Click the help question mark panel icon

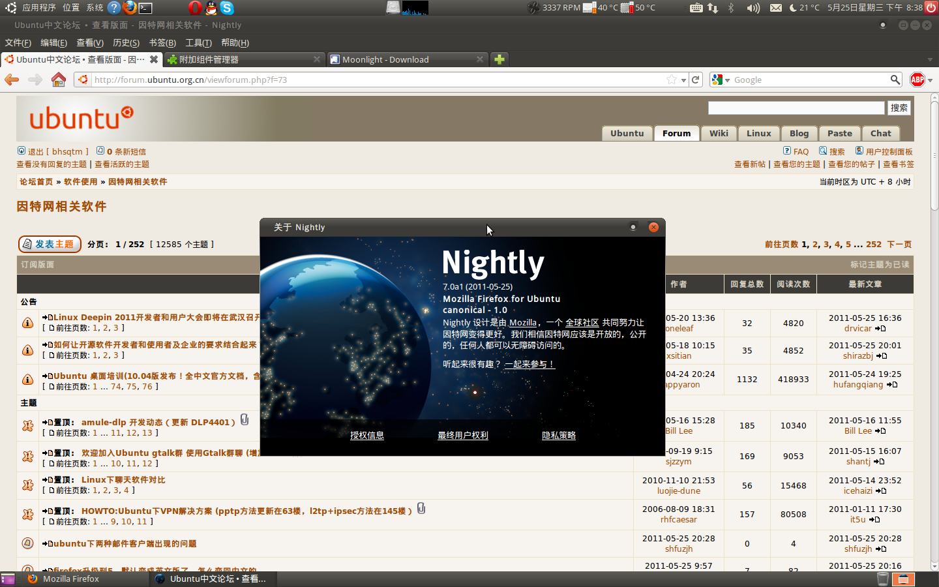click(114, 8)
